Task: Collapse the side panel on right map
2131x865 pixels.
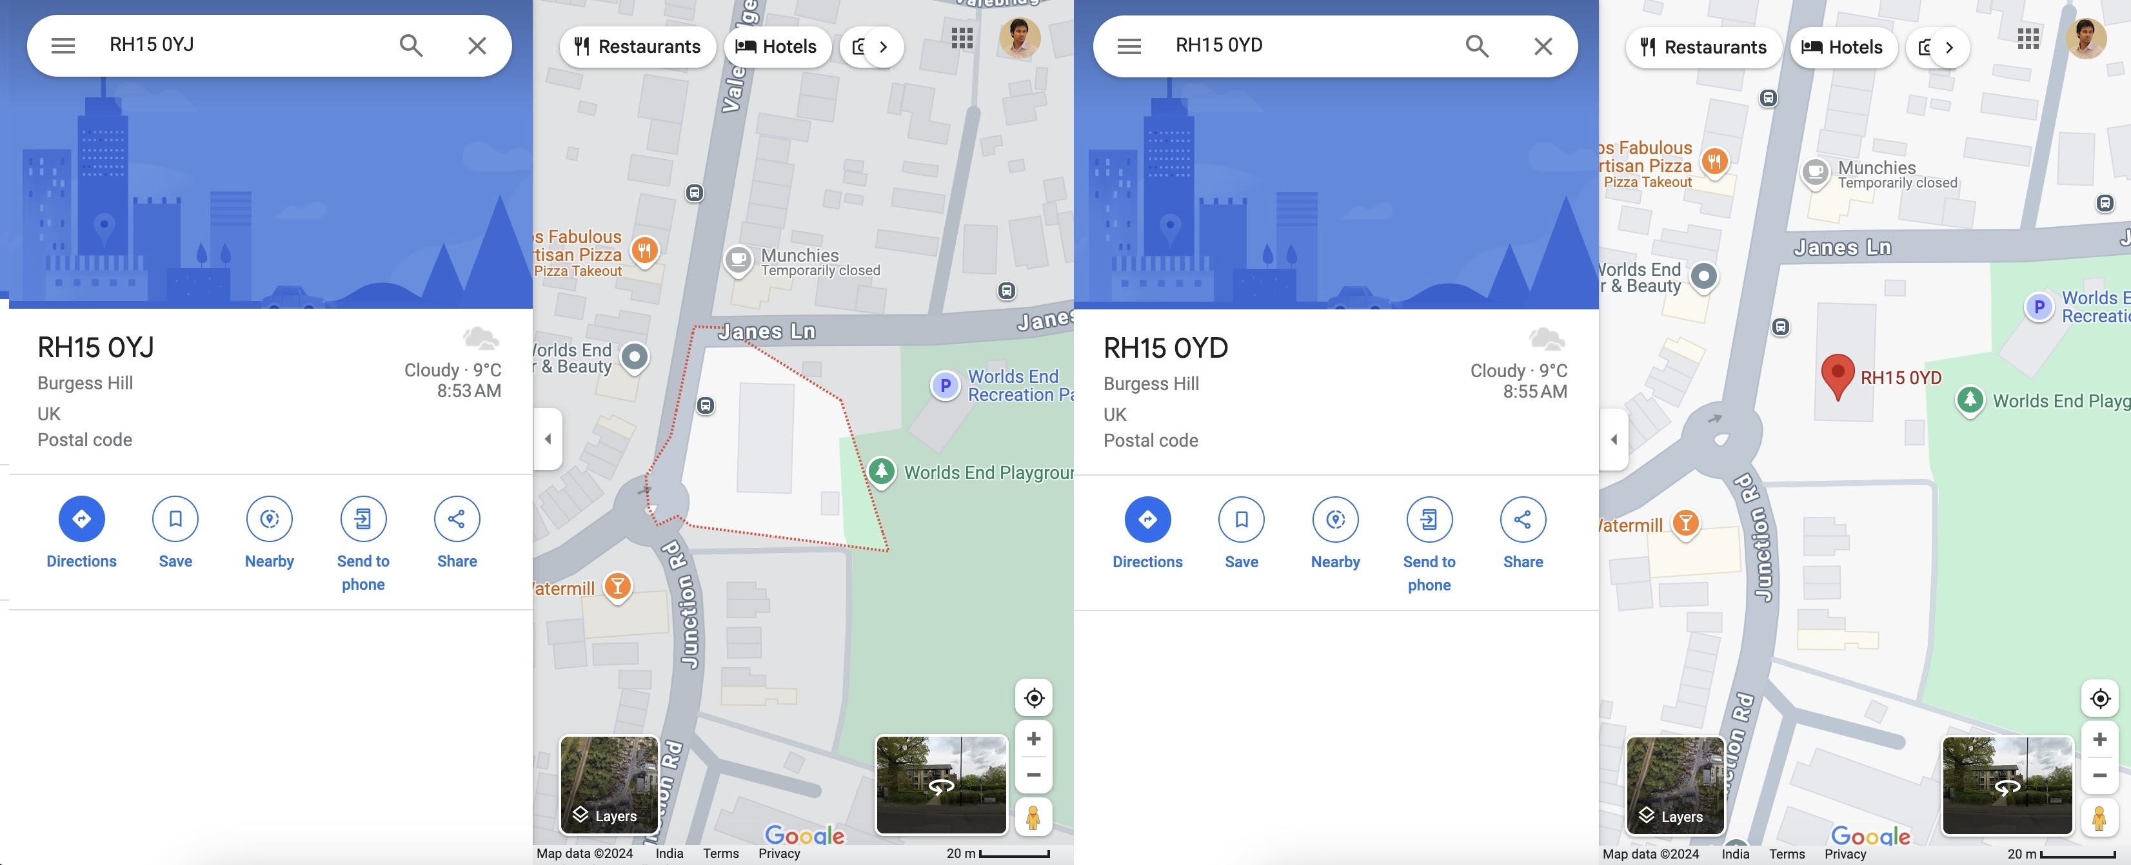Action: (x=1614, y=439)
